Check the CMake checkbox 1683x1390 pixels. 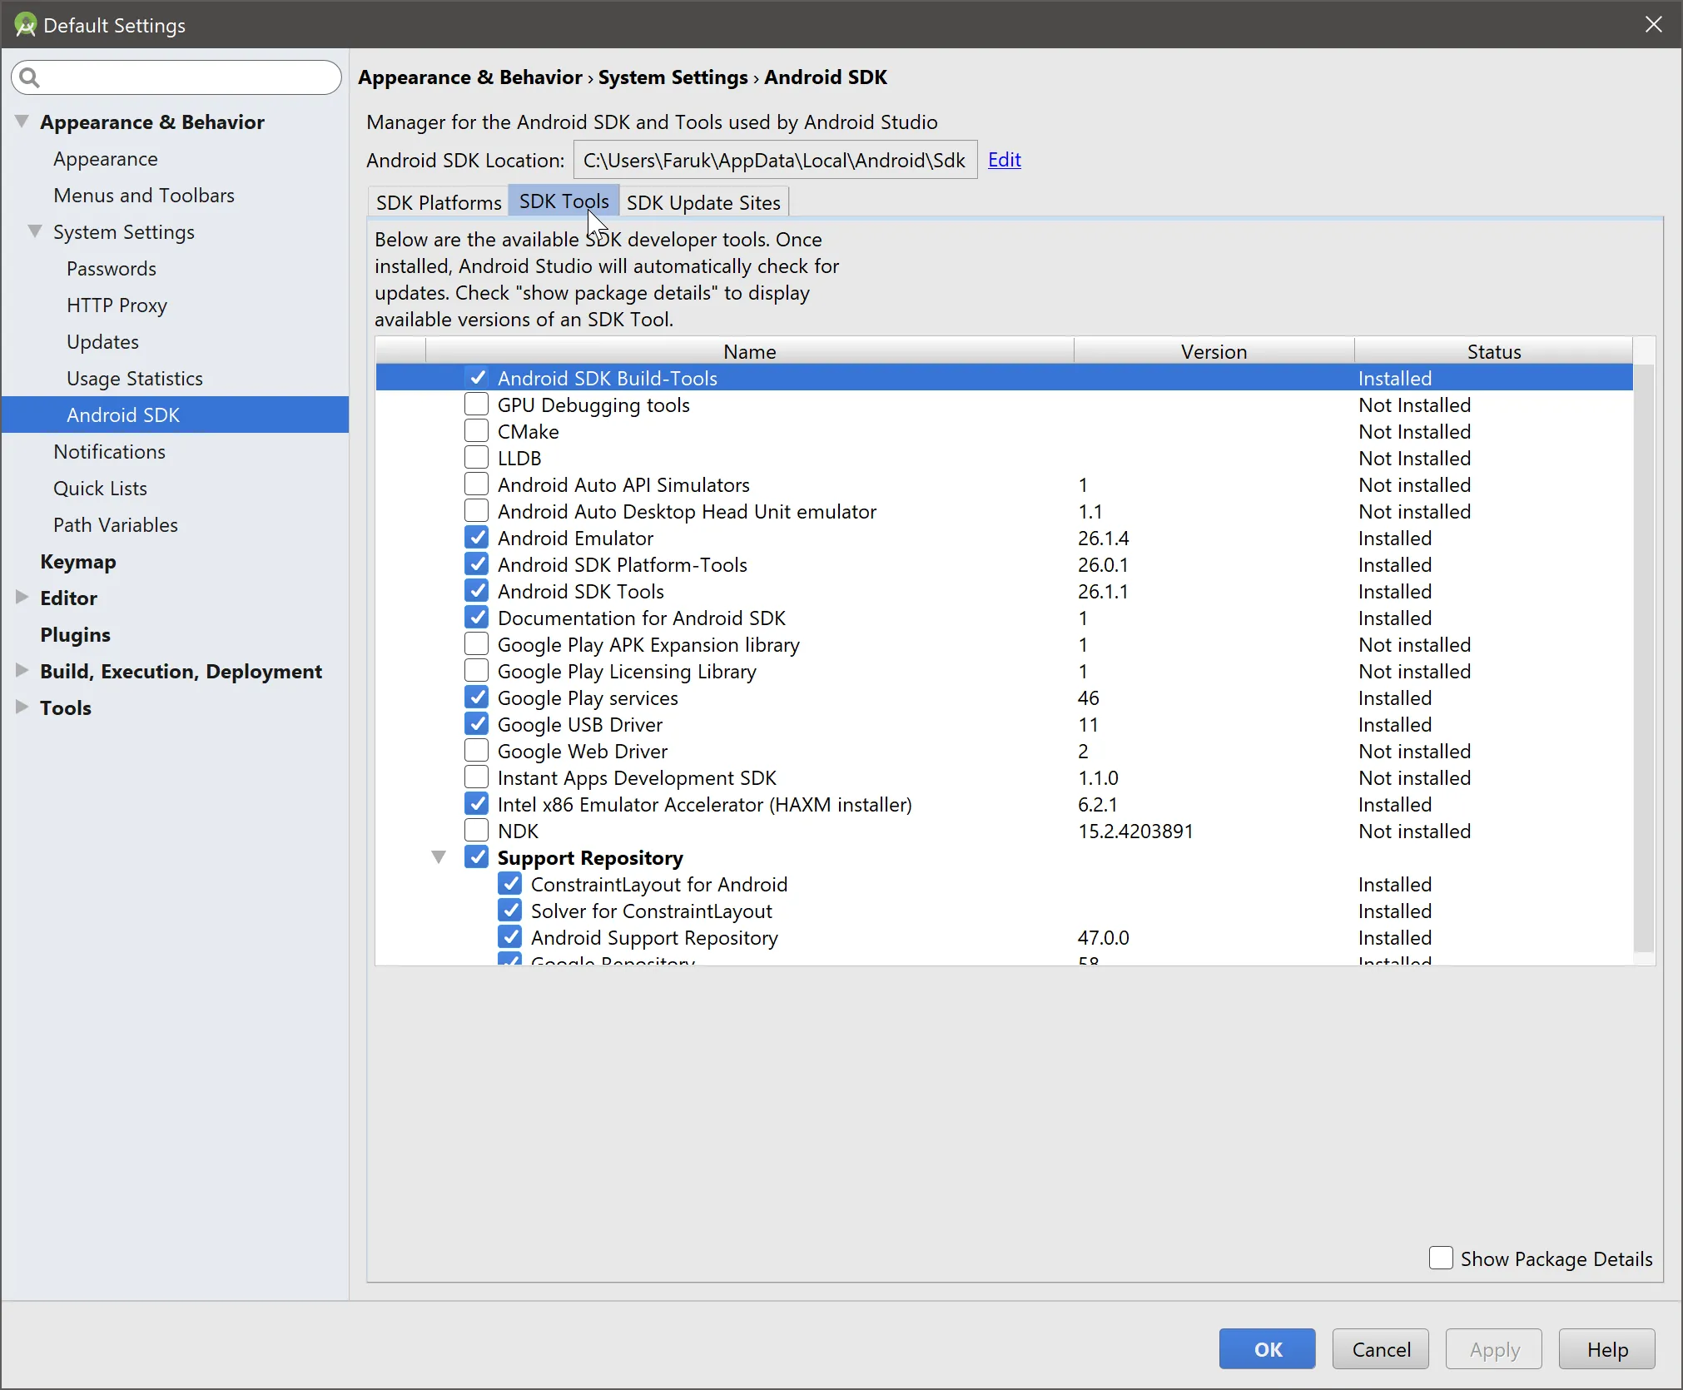pyautogui.click(x=474, y=430)
